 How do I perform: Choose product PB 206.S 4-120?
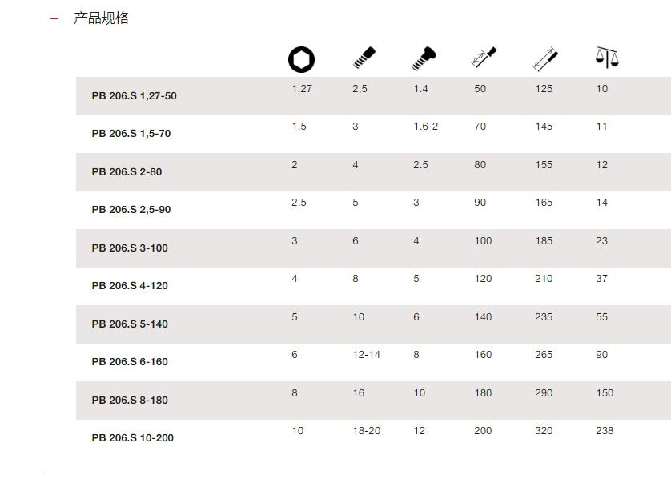(x=130, y=286)
